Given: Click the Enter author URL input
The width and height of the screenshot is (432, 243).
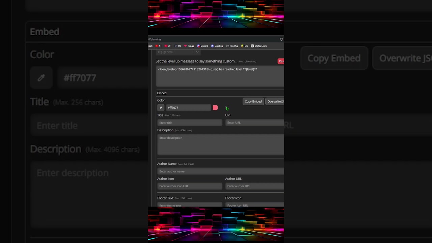Looking at the screenshot, I should pyautogui.click(x=255, y=186).
